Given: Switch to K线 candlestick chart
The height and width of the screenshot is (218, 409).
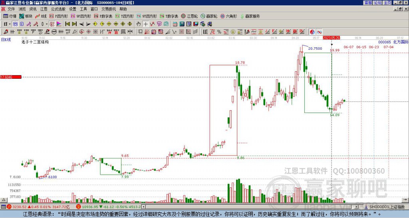Looking at the screenshot, I should 41,16.
